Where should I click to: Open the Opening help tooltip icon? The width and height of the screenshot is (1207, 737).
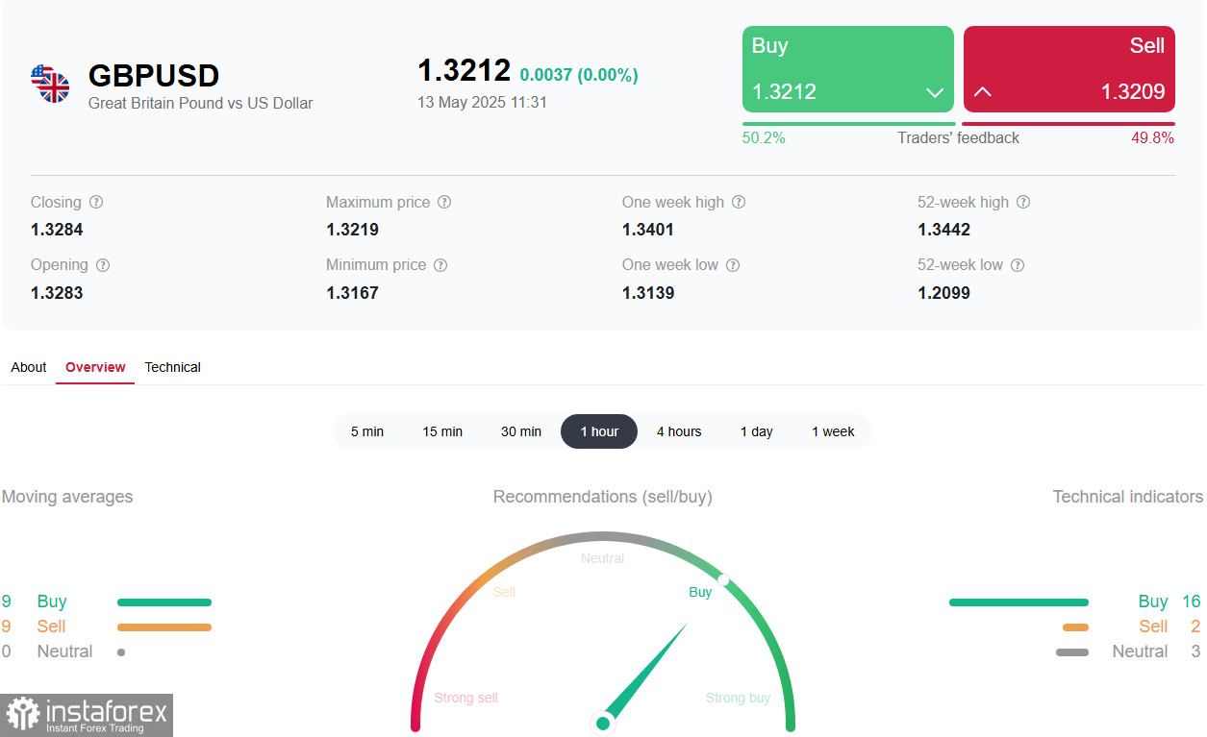tap(103, 265)
